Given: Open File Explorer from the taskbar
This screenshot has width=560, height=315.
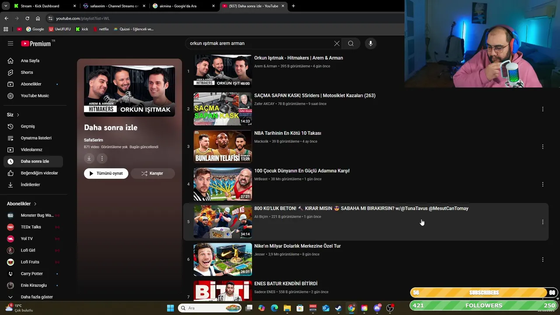Looking at the screenshot, I should (x=287, y=308).
